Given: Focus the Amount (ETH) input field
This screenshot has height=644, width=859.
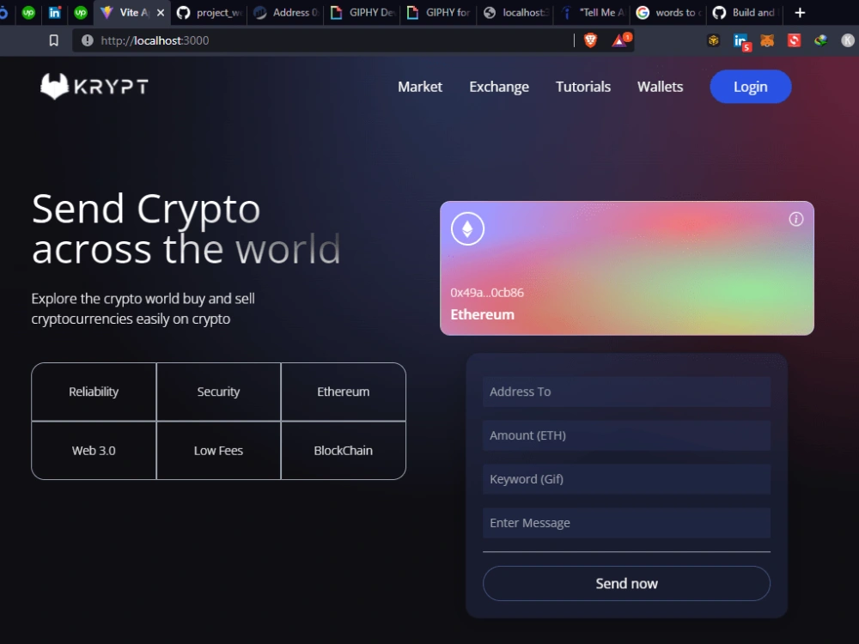Looking at the screenshot, I should (626, 435).
